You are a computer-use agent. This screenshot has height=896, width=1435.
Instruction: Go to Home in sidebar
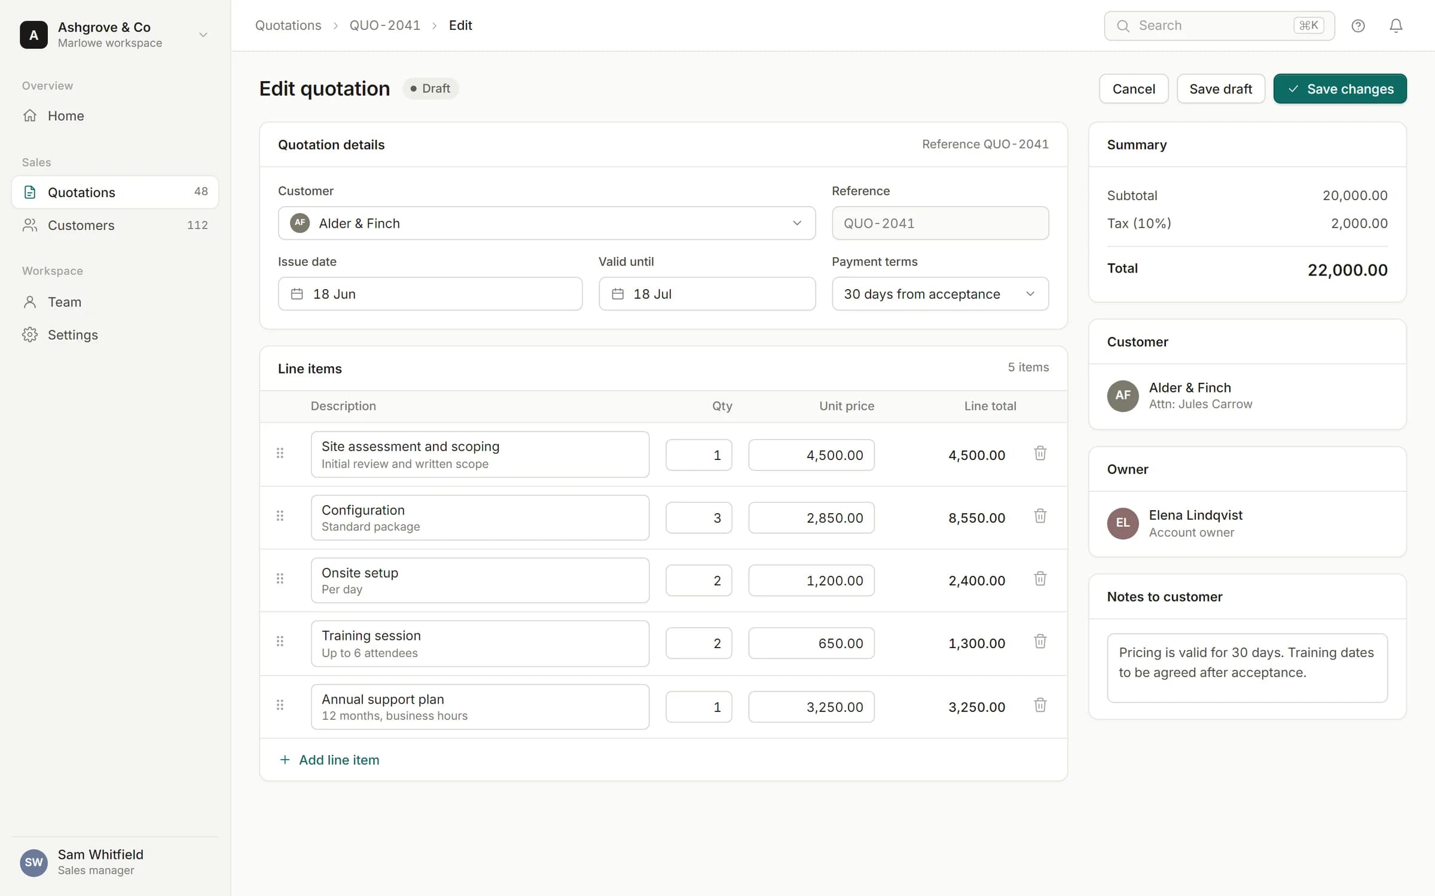pos(115,116)
